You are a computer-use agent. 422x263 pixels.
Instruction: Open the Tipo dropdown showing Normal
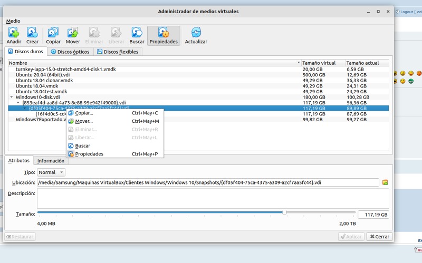click(x=51, y=172)
